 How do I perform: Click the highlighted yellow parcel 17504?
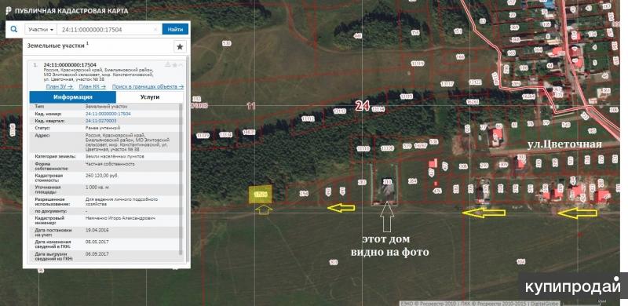tap(261, 195)
